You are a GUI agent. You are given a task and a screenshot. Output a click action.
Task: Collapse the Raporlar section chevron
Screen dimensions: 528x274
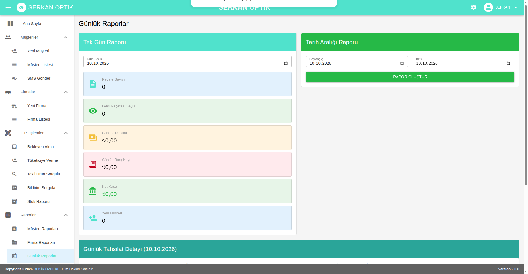click(x=66, y=215)
